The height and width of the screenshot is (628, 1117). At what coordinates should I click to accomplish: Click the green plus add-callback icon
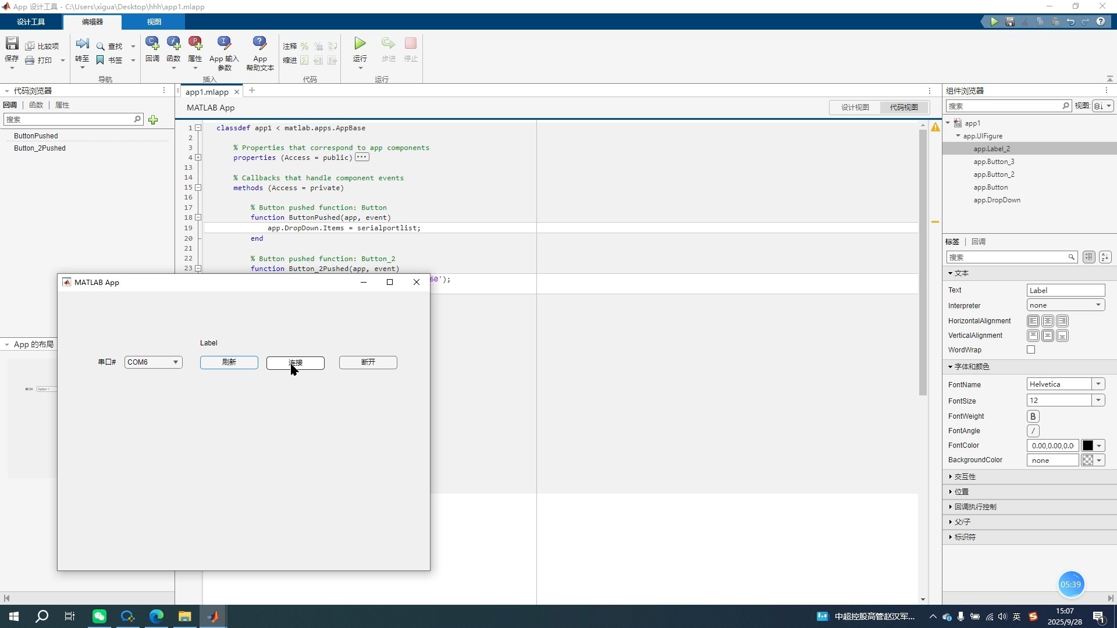[153, 120]
